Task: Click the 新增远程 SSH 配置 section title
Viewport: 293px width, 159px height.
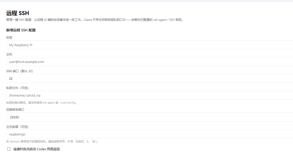Action: tap(21, 30)
